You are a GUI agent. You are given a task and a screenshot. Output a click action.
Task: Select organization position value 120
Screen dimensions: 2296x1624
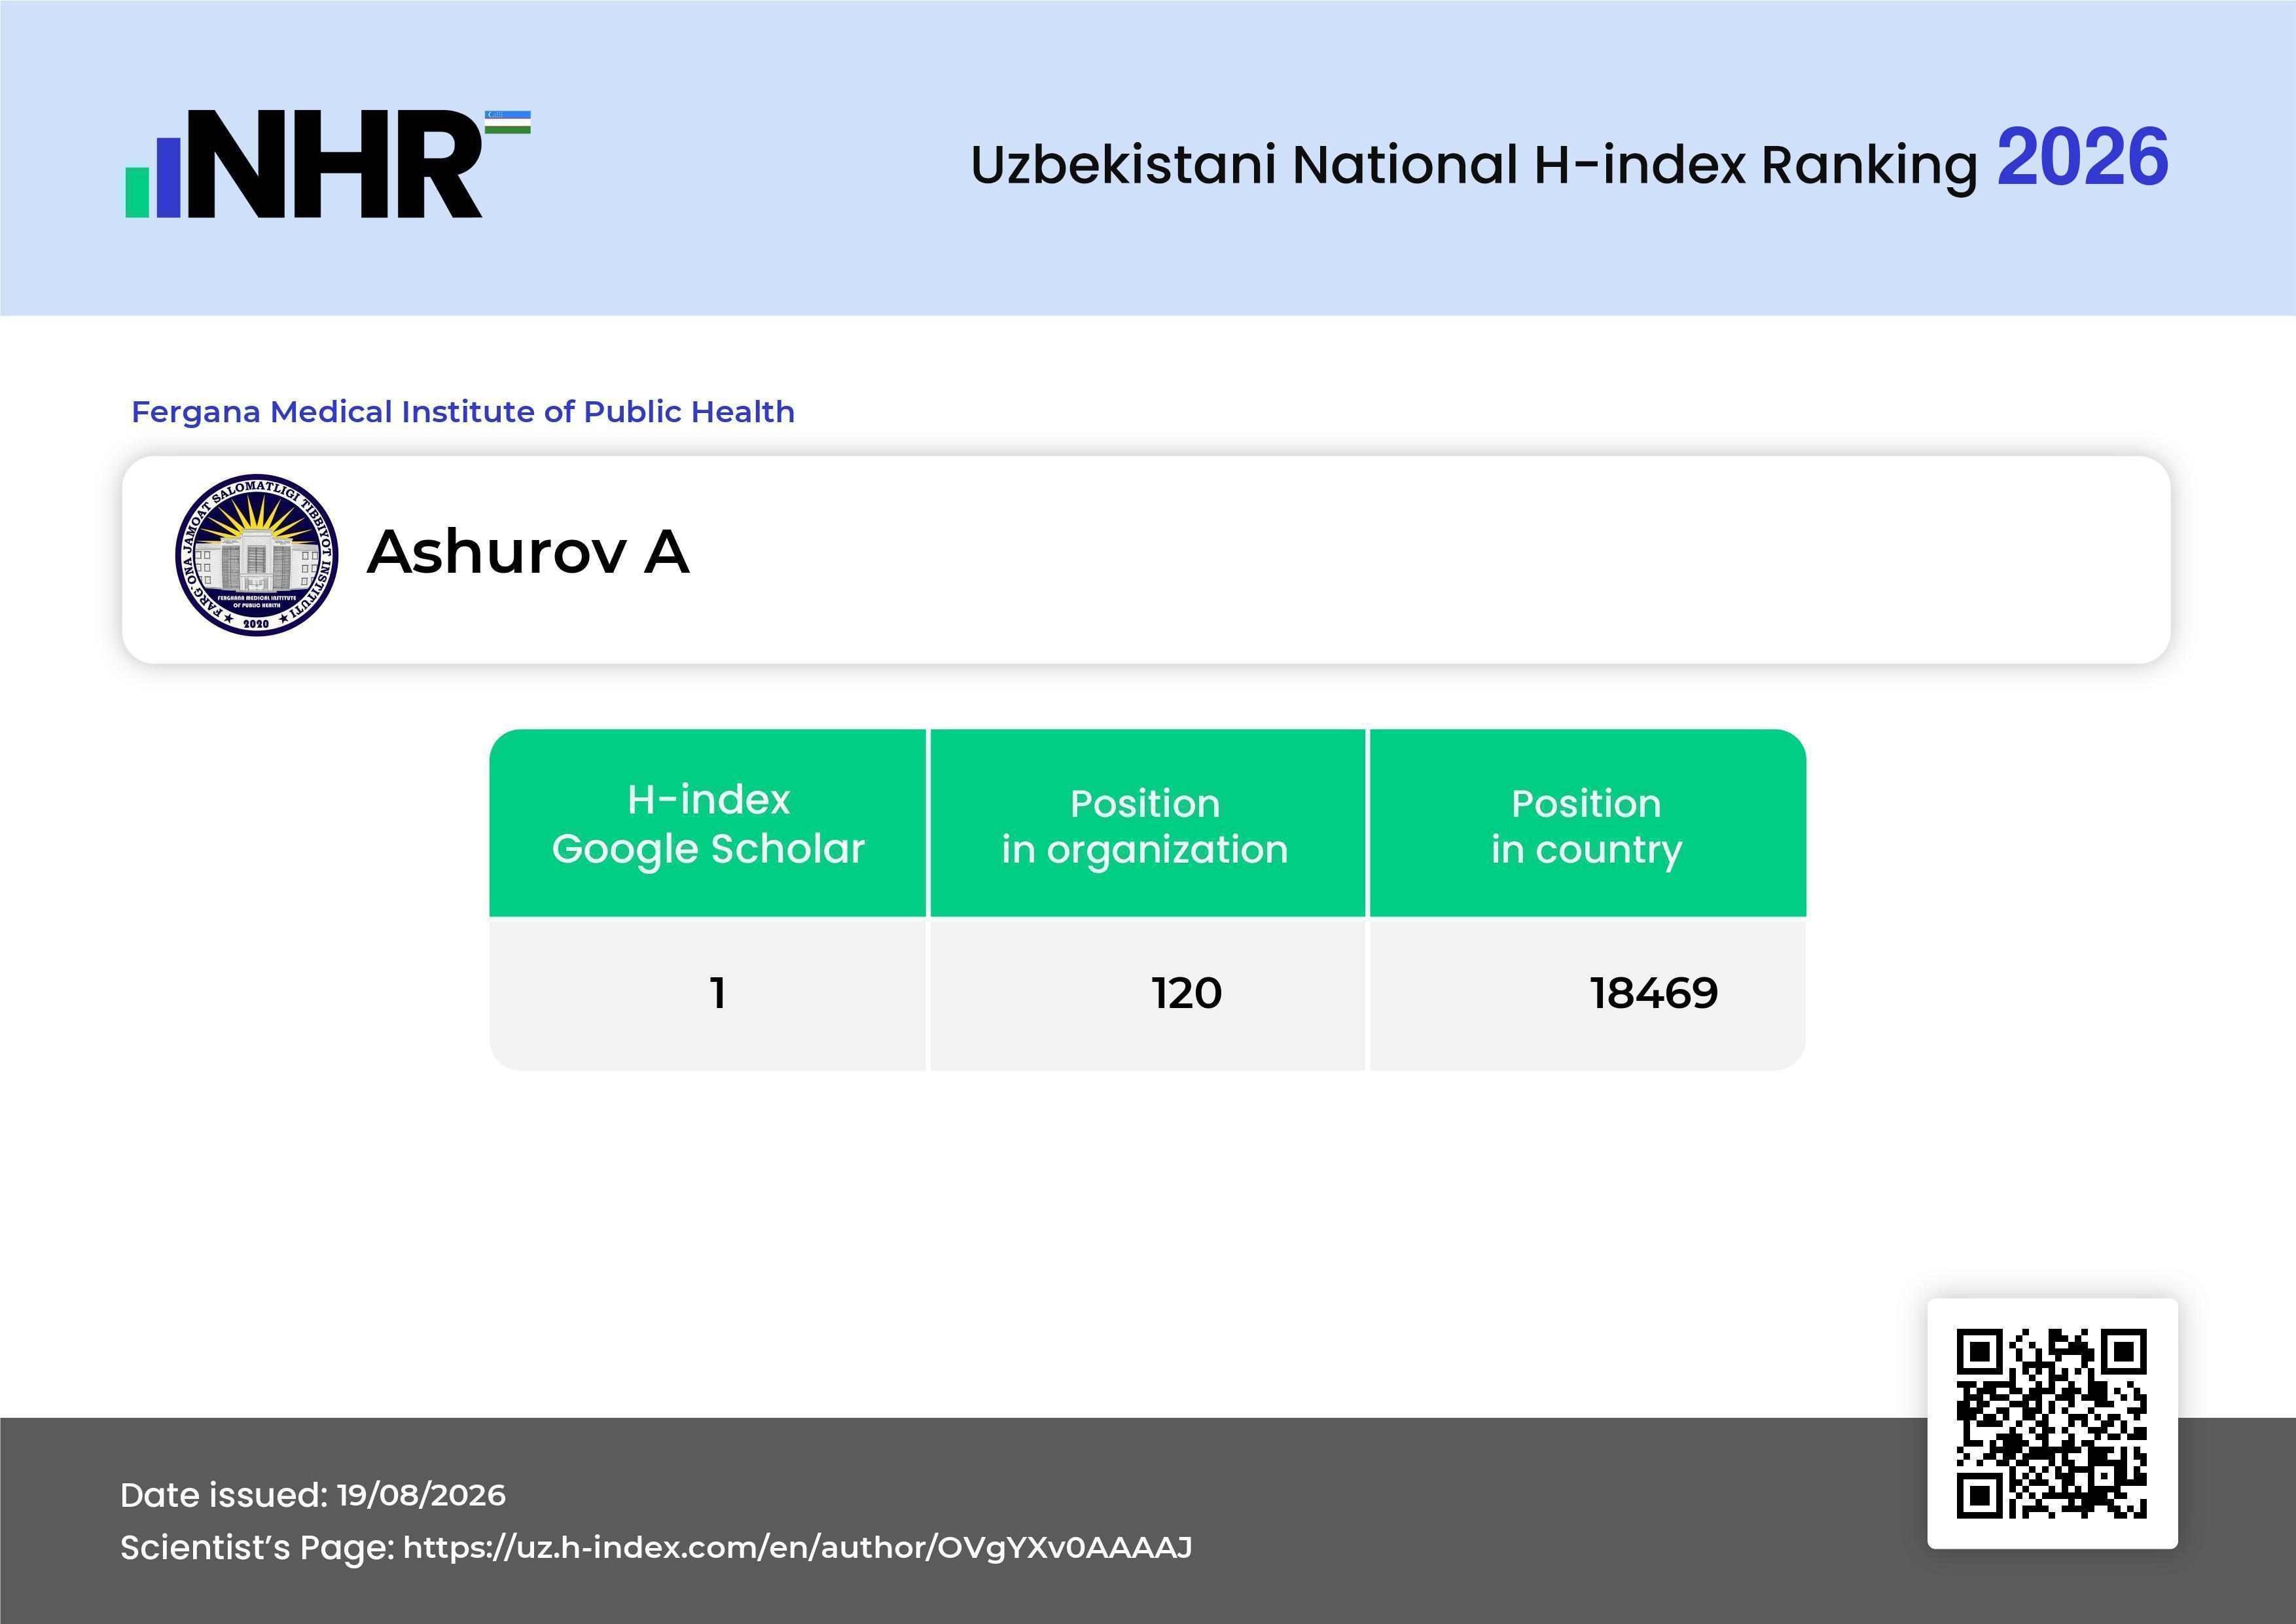click(1186, 993)
